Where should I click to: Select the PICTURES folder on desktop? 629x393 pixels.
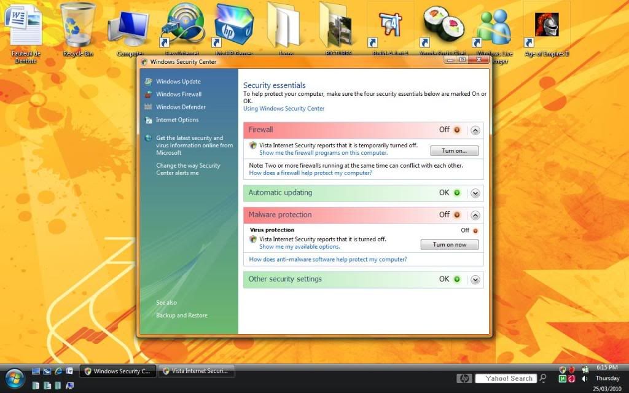pyautogui.click(x=338, y=28)
